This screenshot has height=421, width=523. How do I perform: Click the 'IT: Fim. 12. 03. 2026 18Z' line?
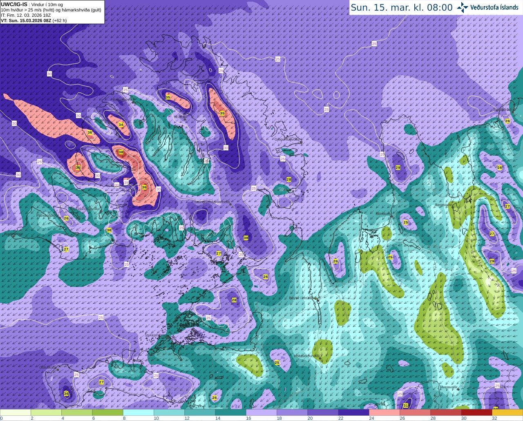coord(26,15)
